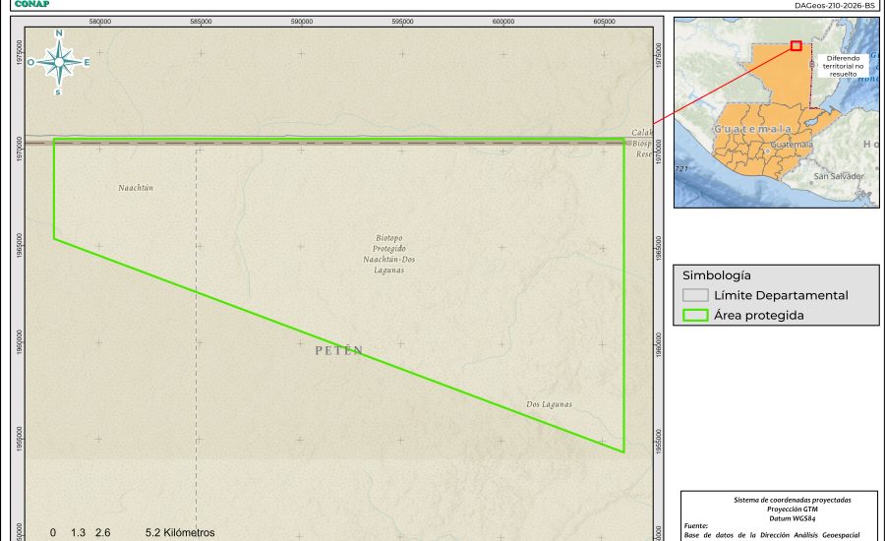
Task: Click the red location square on inset map
Action: (796, 45)
